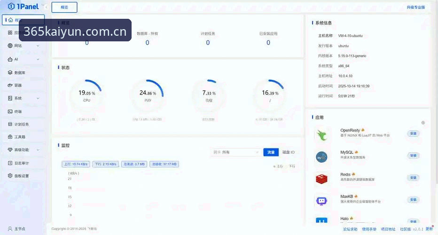Click the 计划任务 overview count 0
The height and width of the screenshot is (235, 438).
[x=208, y=43]
